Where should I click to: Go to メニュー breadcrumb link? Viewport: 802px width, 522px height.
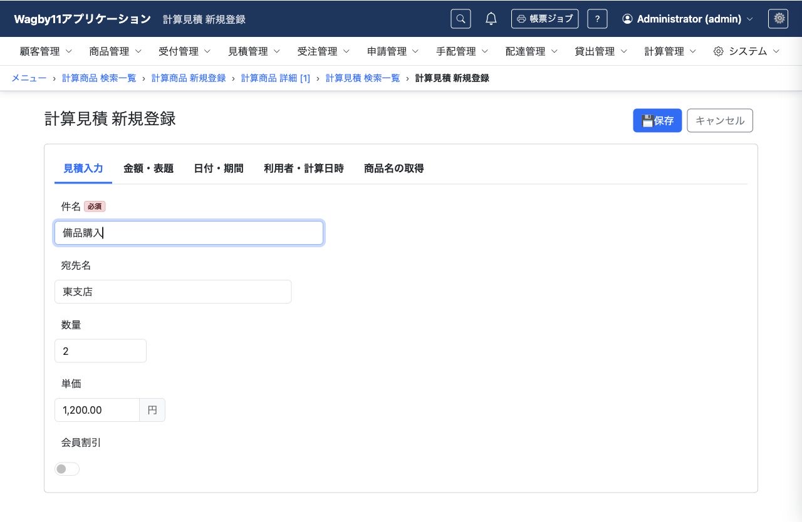(29, 78)
